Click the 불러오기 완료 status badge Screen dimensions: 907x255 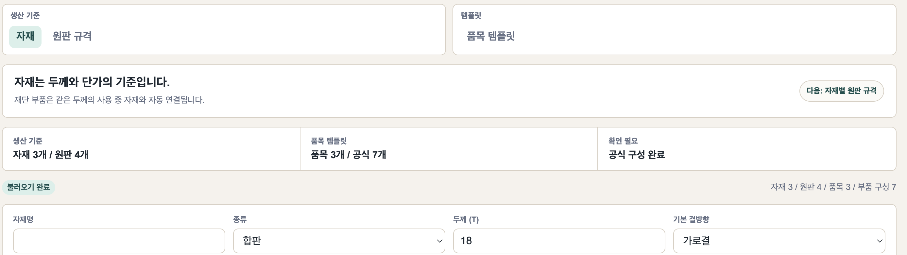point(28,187)
